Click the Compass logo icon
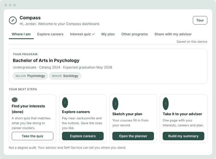Screen dimensions: 216x159 coord(13,20)
